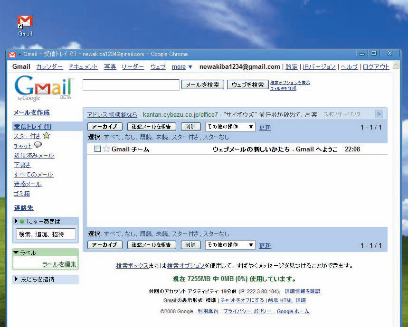Click the bottom アーカイブ button
The height and width of the screenshot is (327, 408).
[x=105, y=244]
